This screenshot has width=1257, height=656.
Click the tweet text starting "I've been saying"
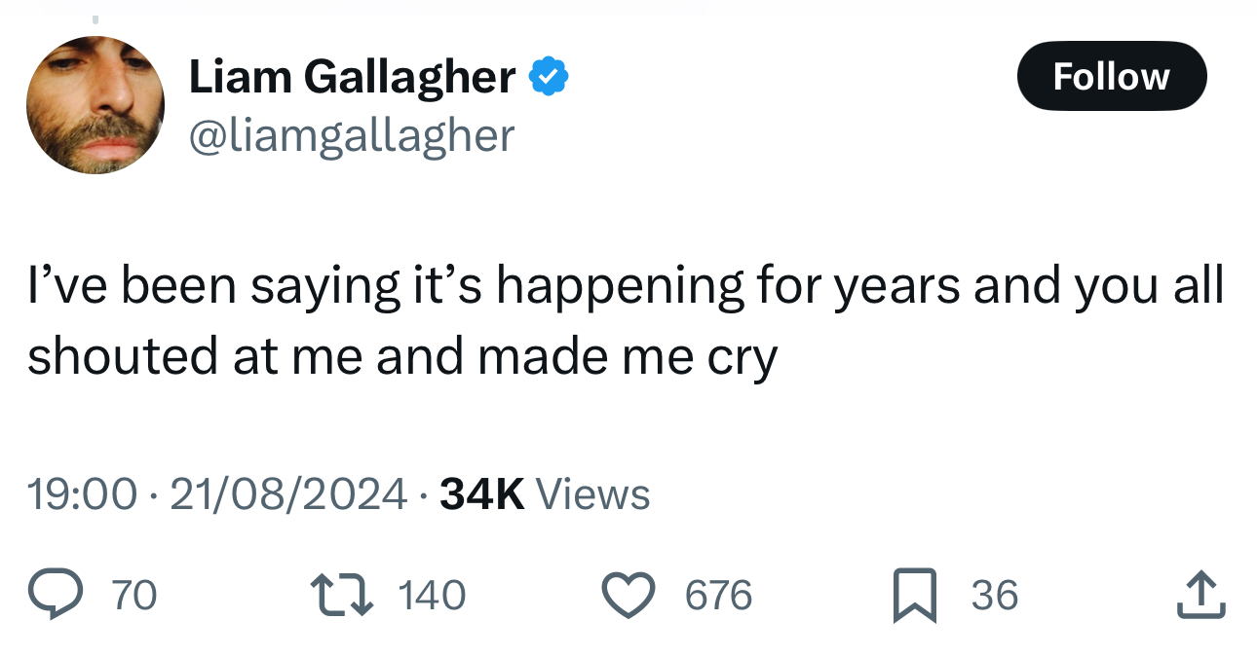click(x=625, y=322)
